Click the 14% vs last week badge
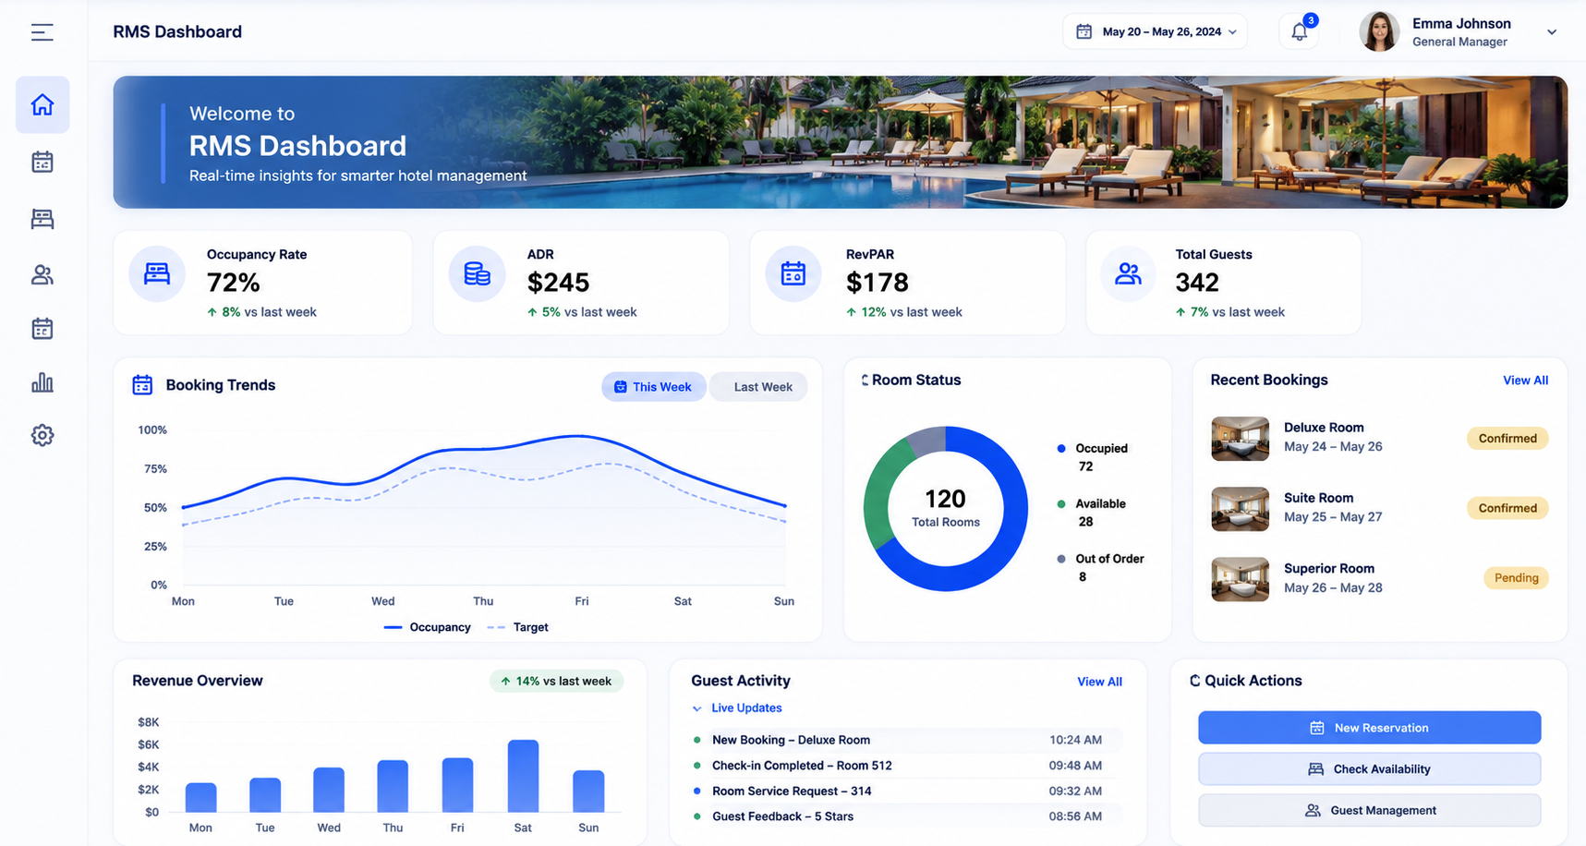 [x=556, y=682]
